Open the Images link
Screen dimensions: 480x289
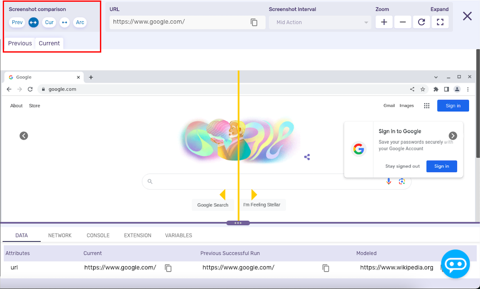406,106
